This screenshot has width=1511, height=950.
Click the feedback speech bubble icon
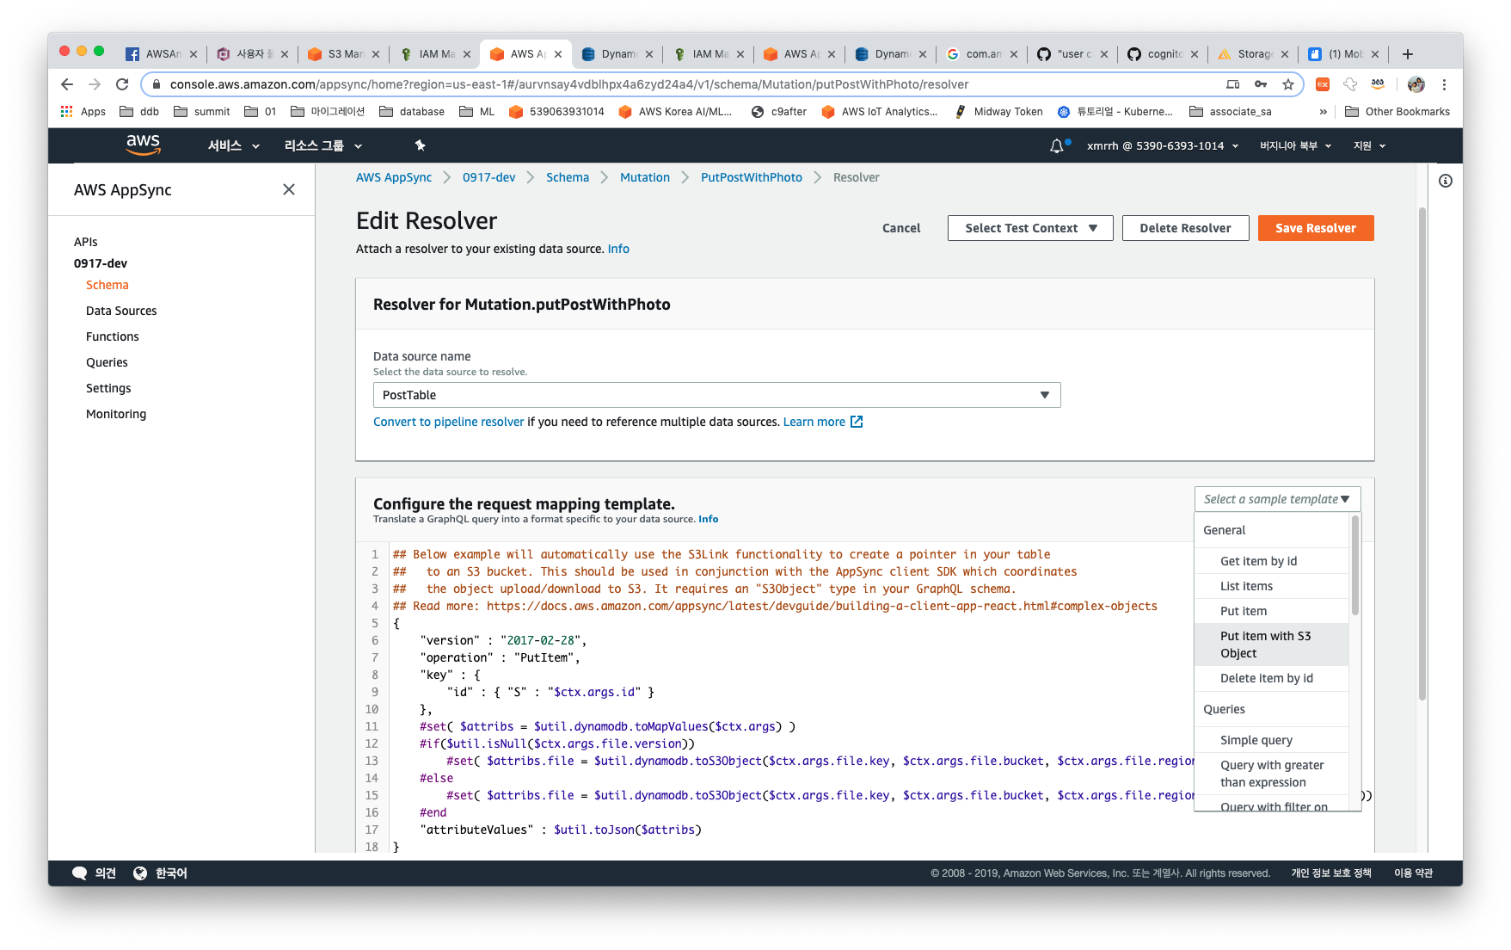pos(80,873)
